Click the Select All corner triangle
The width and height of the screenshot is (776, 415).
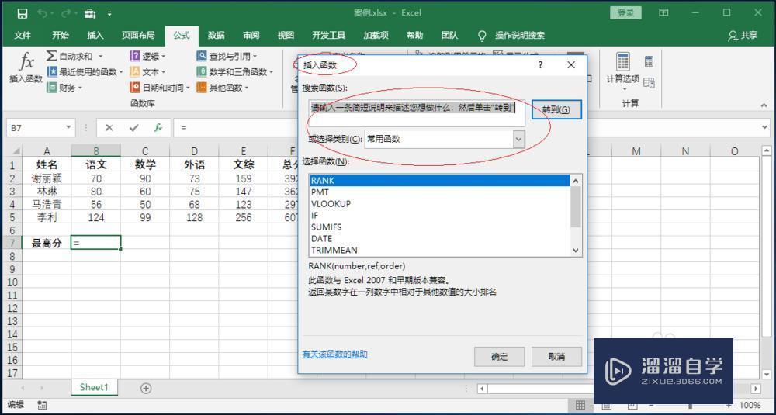[16, 150]
